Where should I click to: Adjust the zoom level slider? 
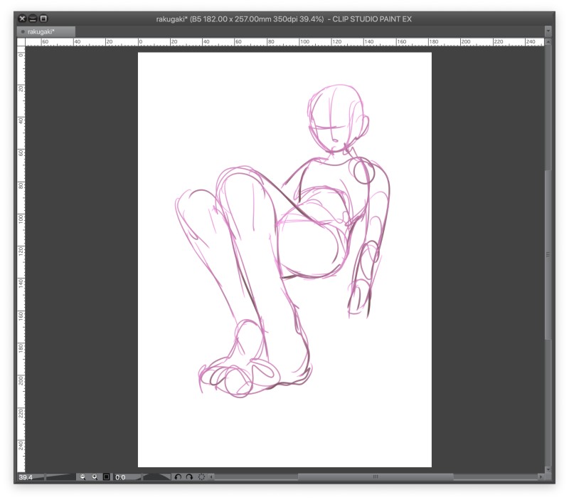pyautogui.click(x=60, y=476)
